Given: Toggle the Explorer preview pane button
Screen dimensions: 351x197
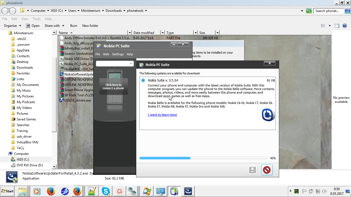Looking at the screenshot, I should tap(337, 26).
